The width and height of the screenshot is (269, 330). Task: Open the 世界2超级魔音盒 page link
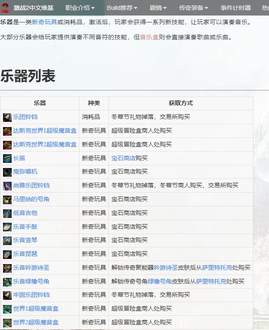tap(36, 322)
